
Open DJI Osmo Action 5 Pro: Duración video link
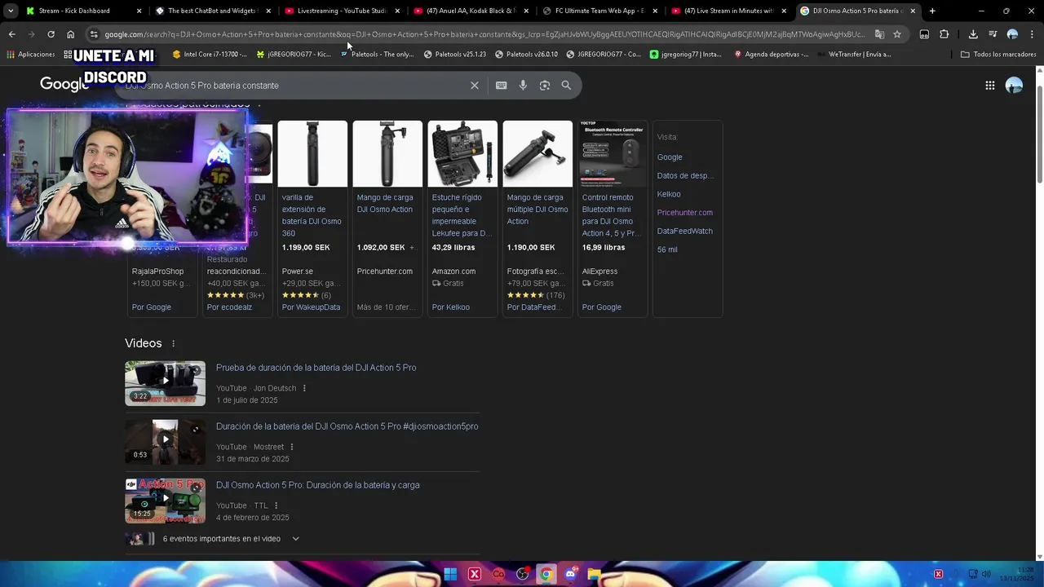(x=317, y=485)
